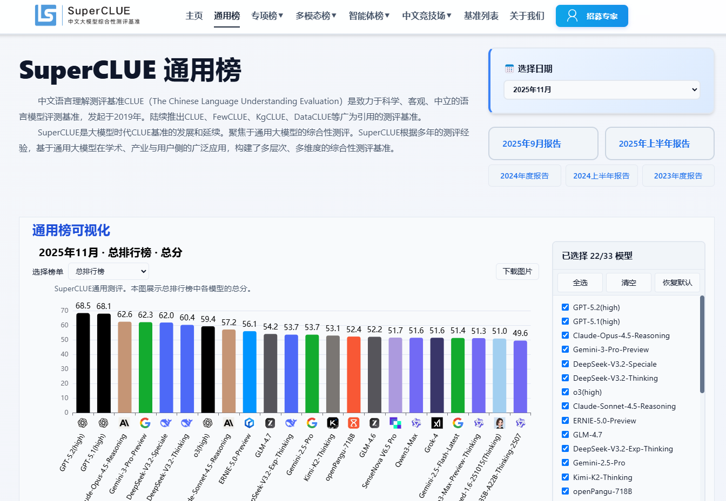Click the SenseNova V6.5 Pro icon

point(395,423)
